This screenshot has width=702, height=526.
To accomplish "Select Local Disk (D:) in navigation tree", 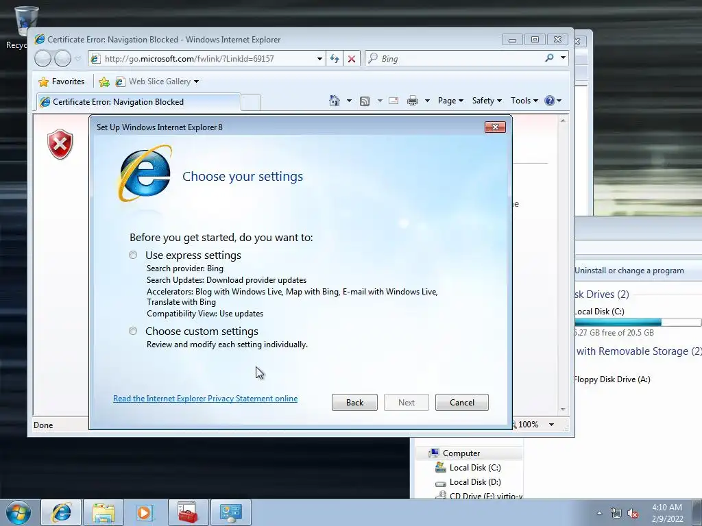I will click(x=474, y=481).
